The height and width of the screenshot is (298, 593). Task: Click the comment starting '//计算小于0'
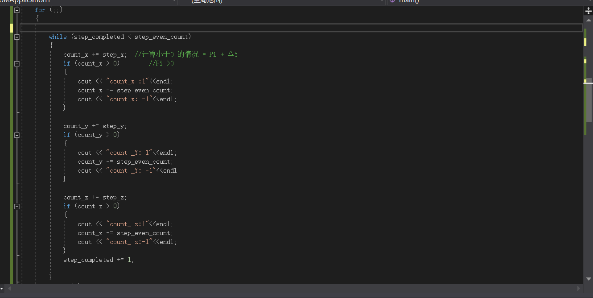tap(186, 55)
